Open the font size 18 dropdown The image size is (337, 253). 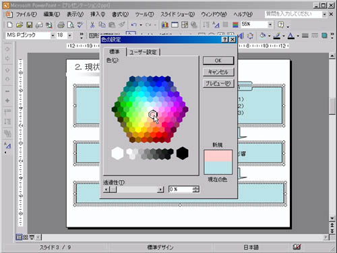click(70, 35)
